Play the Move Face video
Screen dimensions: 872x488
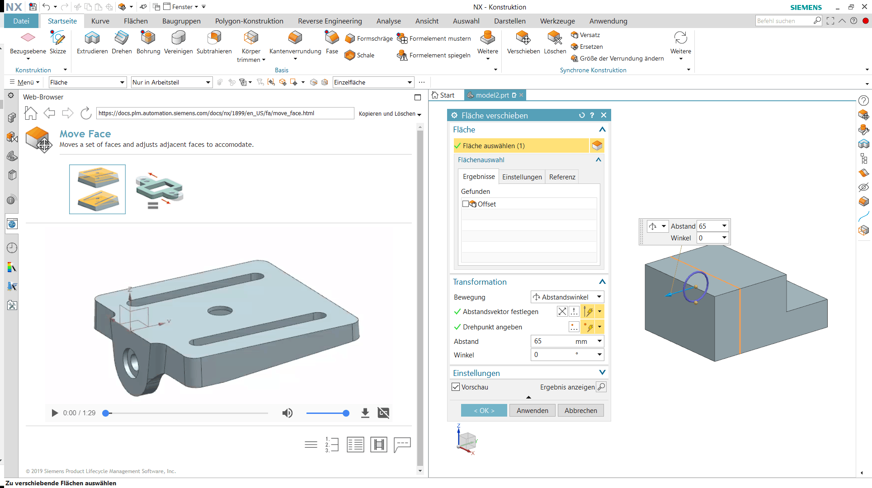point(55,413)
